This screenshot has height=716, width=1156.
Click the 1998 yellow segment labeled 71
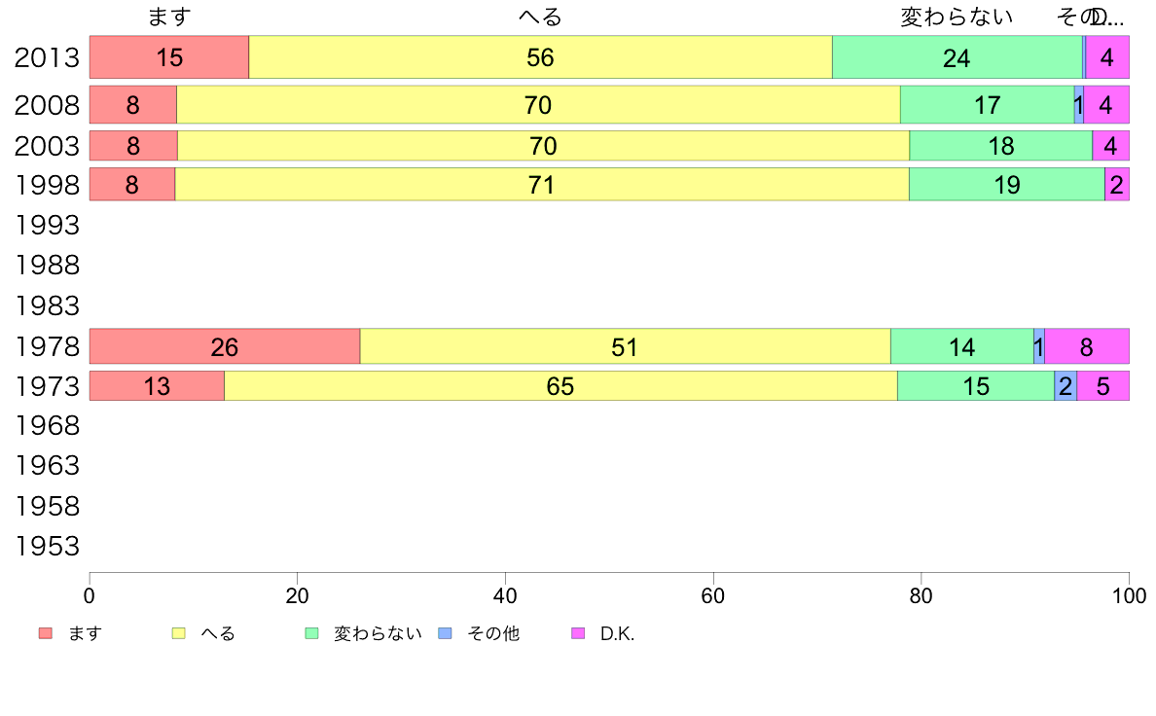[542, 184]
